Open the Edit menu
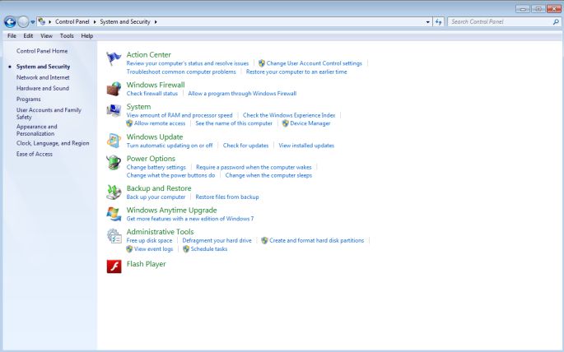Viewport: 564px width, 352px height. tap(28, 36)
